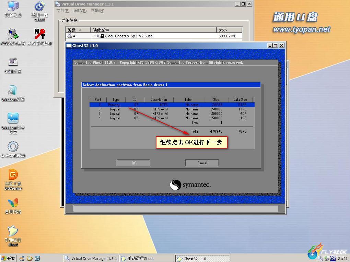
Task: Maximize the Ghost32 11.0 window
Action: [x=276, y=46]
